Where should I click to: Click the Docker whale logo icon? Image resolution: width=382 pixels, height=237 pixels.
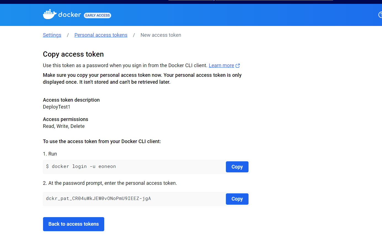[50, 14]
